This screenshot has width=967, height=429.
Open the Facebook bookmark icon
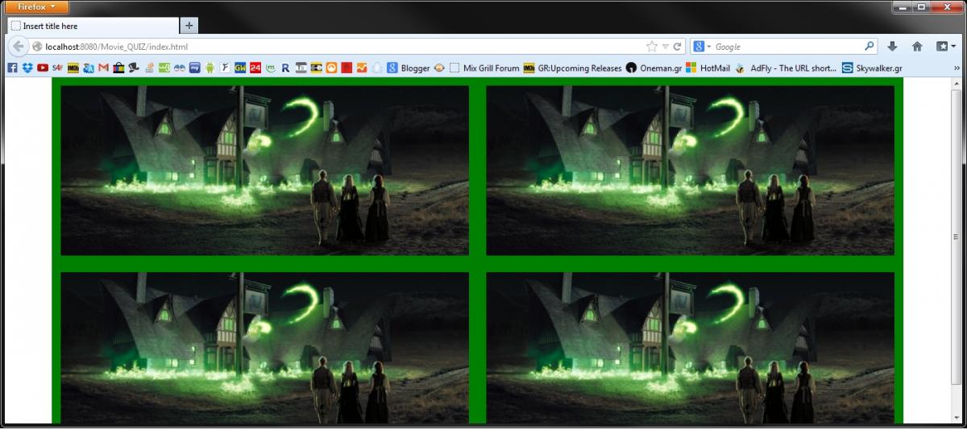tap(12, 68)
